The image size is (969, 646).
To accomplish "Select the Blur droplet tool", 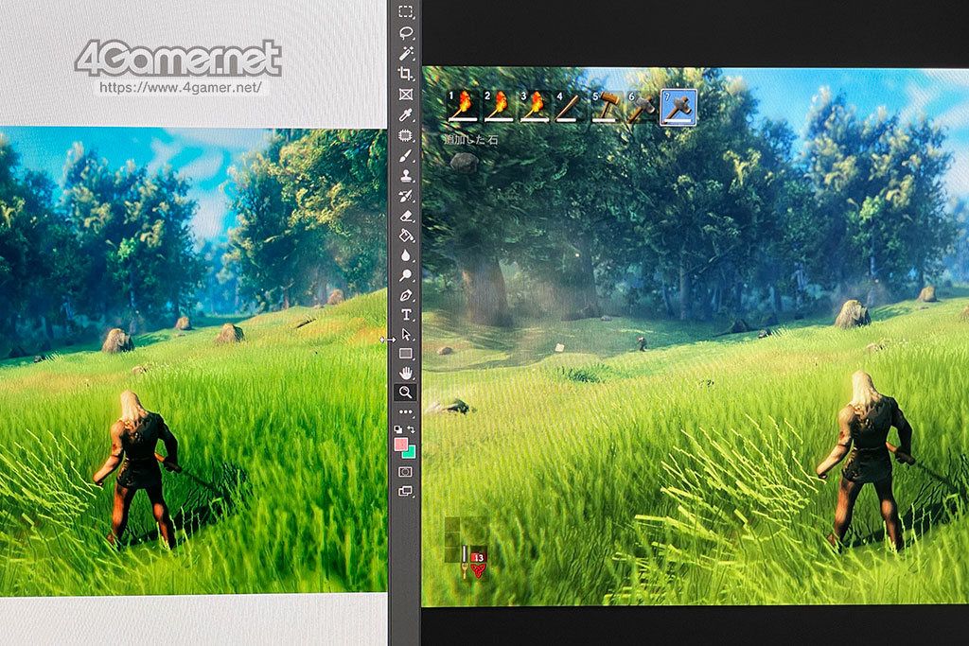I will (x=405, y=255).
